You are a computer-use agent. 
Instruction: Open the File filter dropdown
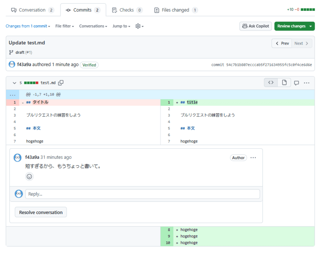pyautogui.click(x=65, y=26)
